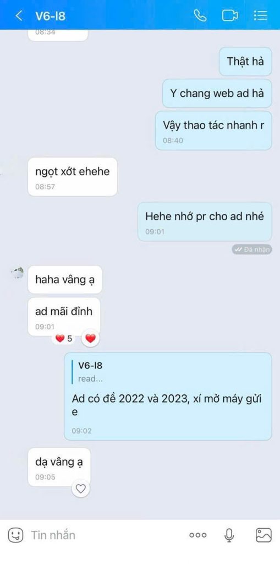280x564 pixels.
Task: Start a video call with V6-I8
Action: coord(230,15)
